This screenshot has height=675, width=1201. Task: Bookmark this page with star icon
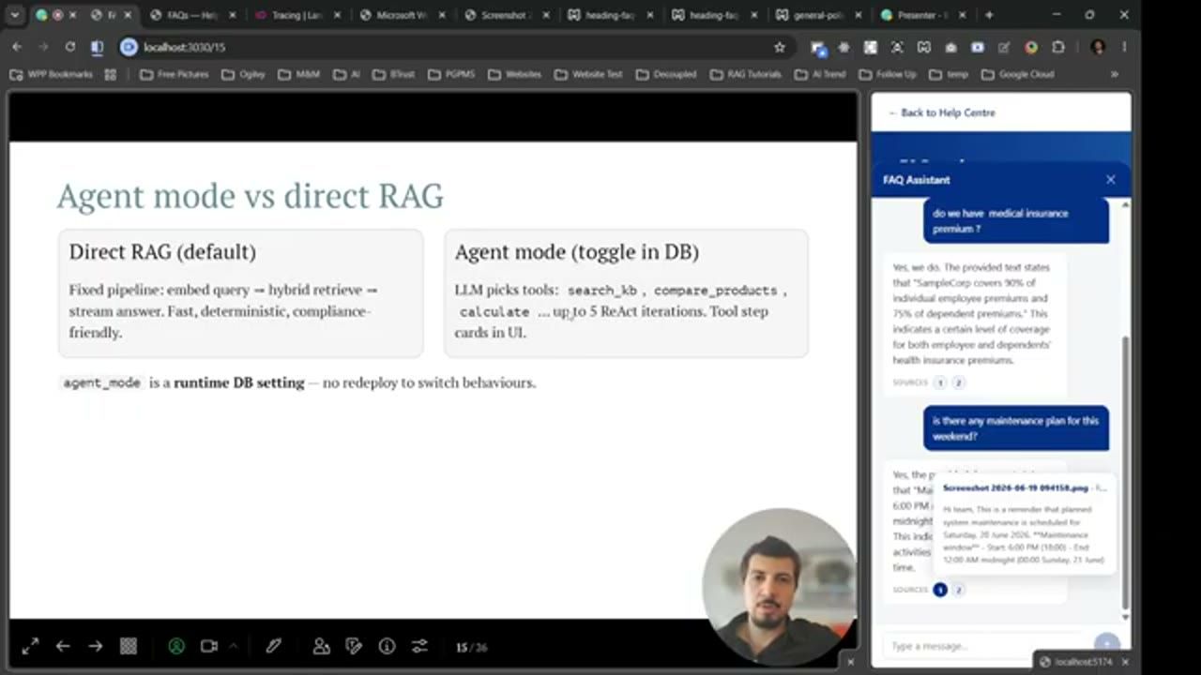click(x=779, y=47)
